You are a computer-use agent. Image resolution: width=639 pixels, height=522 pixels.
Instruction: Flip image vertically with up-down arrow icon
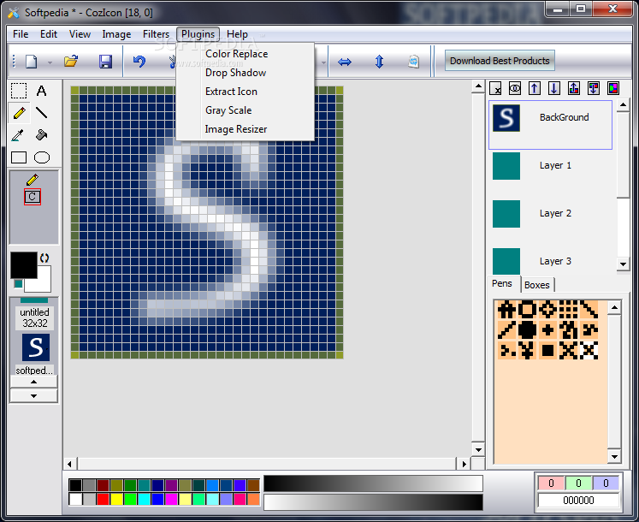pyautogui.click(x=380, y=62)
